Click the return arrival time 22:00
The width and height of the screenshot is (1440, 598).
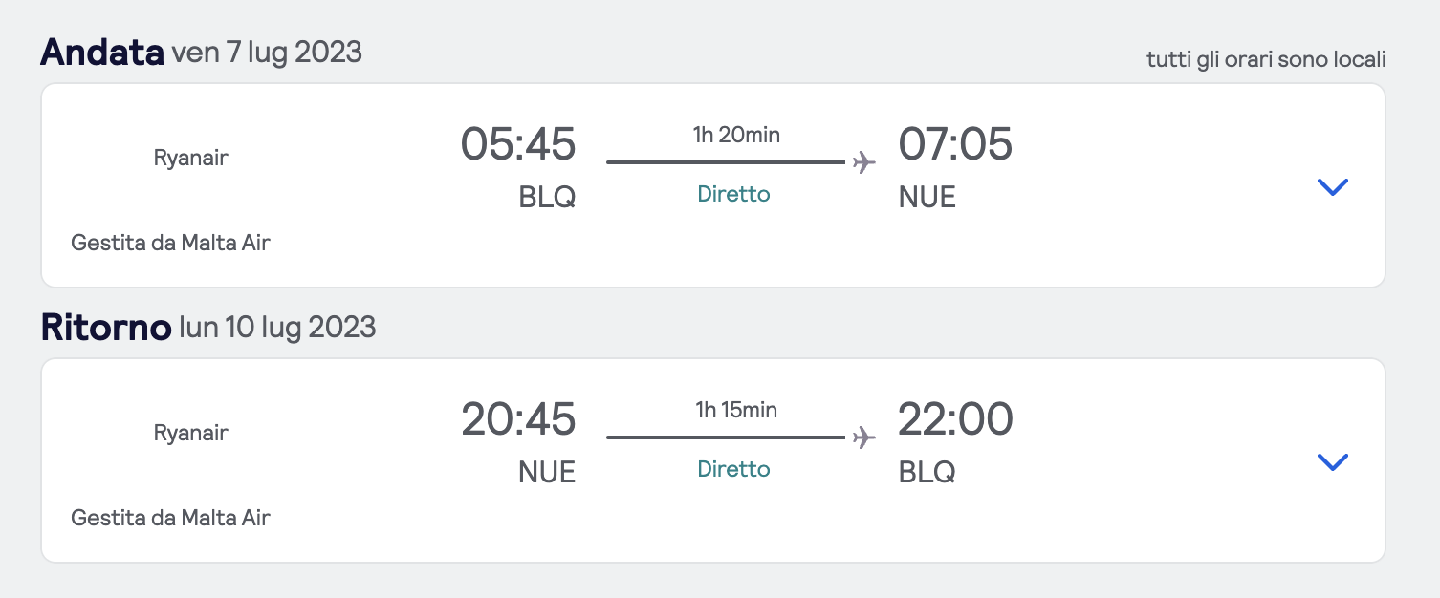coord(955,420)
